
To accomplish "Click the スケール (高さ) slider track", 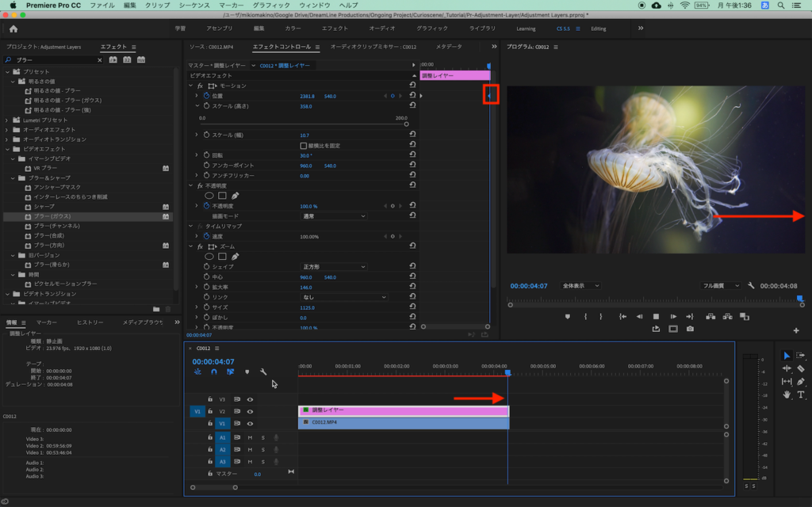I will 303,124.
